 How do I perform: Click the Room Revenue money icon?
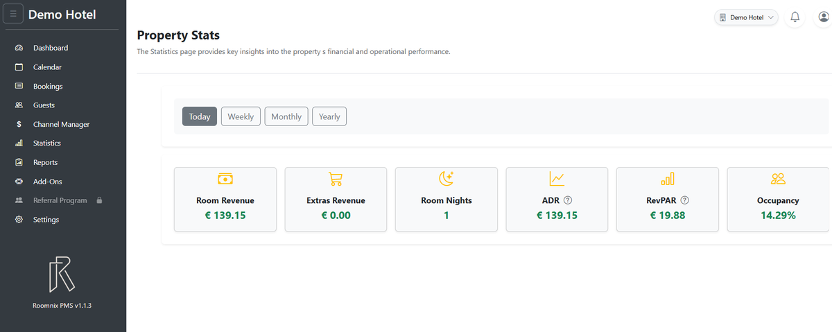pyautogui.click(x=225, y=179)
